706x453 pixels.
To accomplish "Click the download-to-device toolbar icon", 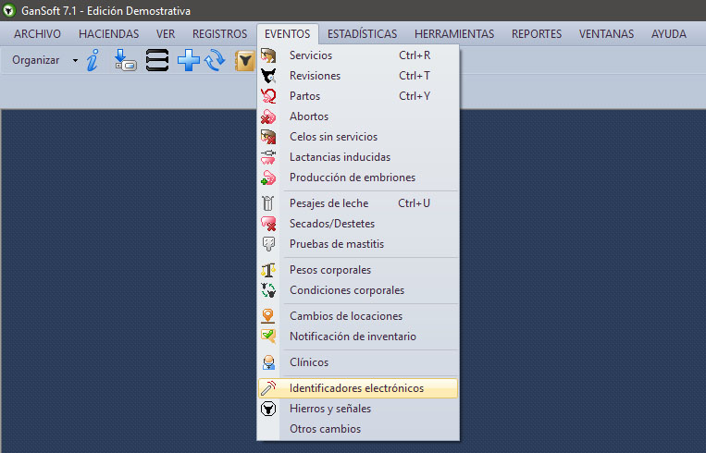I will pos(125,60).
